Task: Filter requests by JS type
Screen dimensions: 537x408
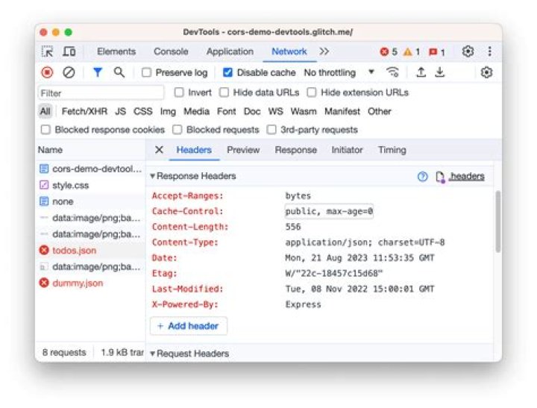Action: pyautogui.click(x=121, y=111)
